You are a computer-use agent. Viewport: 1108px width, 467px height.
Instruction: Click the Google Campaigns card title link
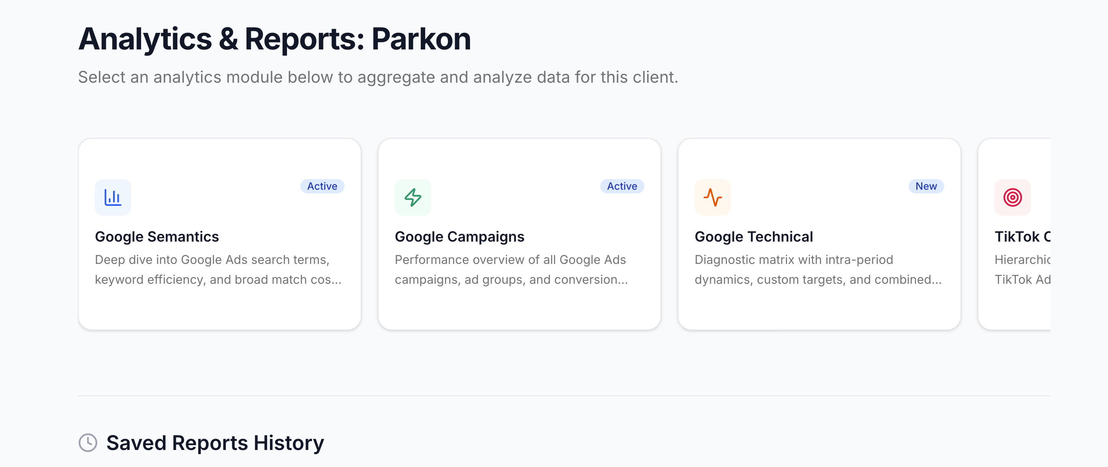click(460, 236)
